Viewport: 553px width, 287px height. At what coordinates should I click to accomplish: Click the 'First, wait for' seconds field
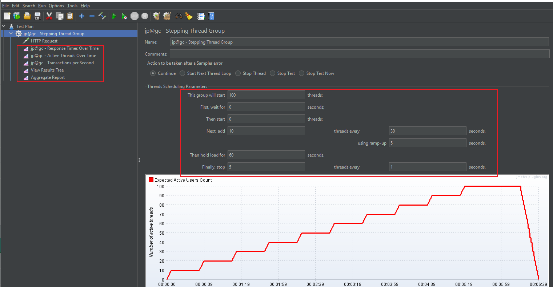[266, 107]
